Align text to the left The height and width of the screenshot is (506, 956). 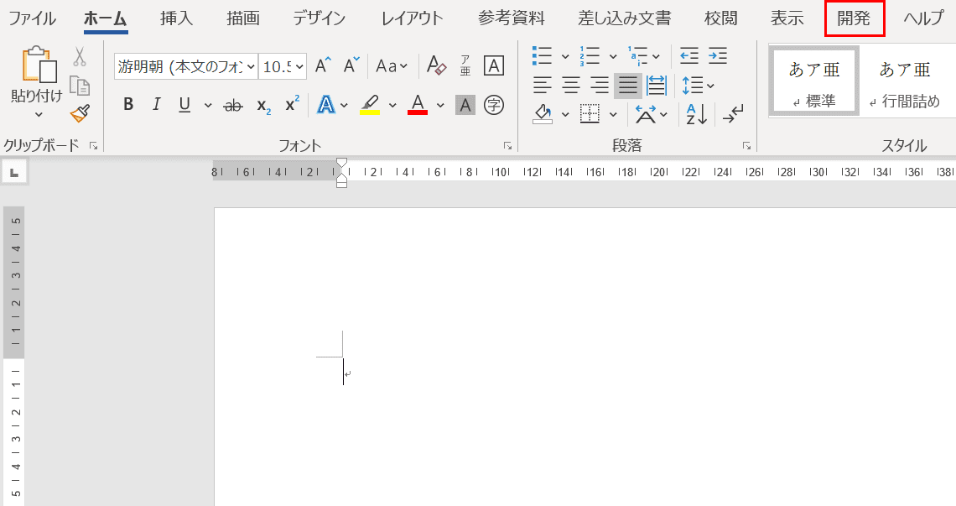click(542, 85)
